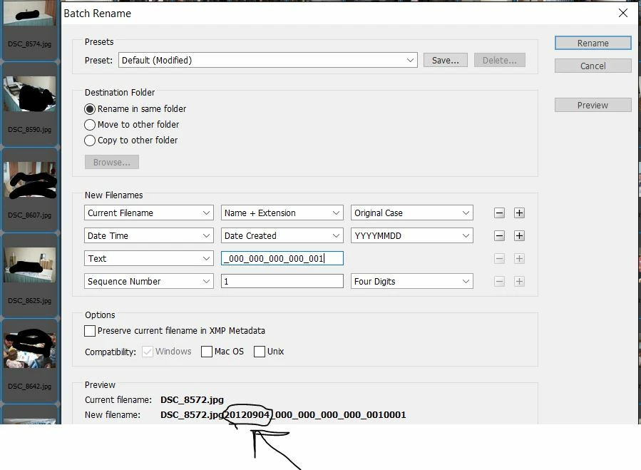Screen dimensions: 641x470
Task: Save the current preset
Action: point(445,60)
